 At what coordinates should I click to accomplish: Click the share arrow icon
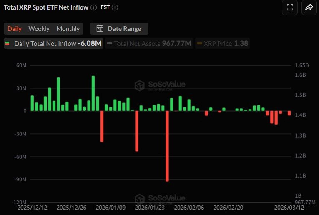click(x=309, y=7)
